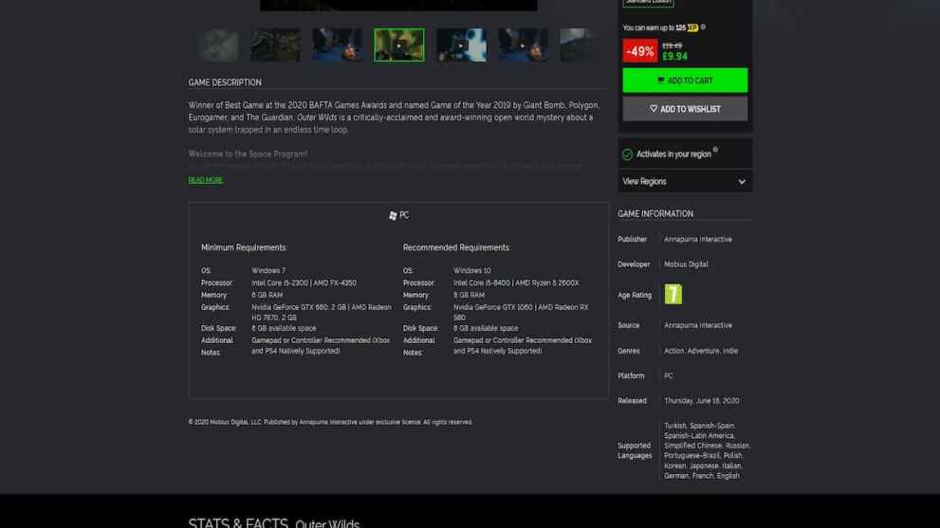Add the game to cart
The height and width of the screenshot is (528, 940).
[684, 81]
